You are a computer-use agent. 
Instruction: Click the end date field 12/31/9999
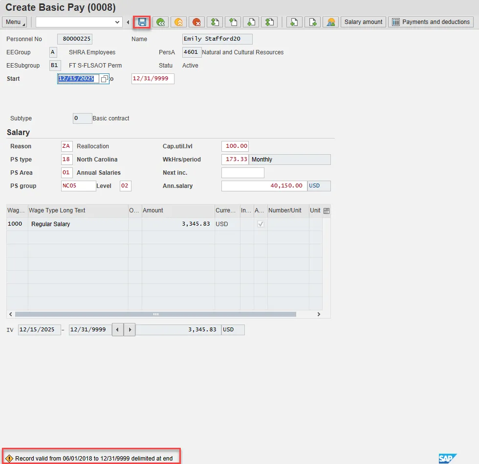pos(152,79)
